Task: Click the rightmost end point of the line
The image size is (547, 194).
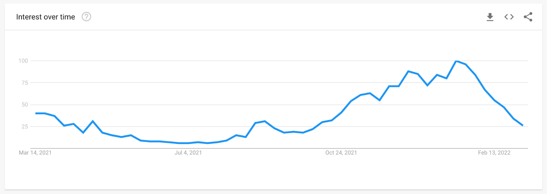Action: (x=522, y=125)
